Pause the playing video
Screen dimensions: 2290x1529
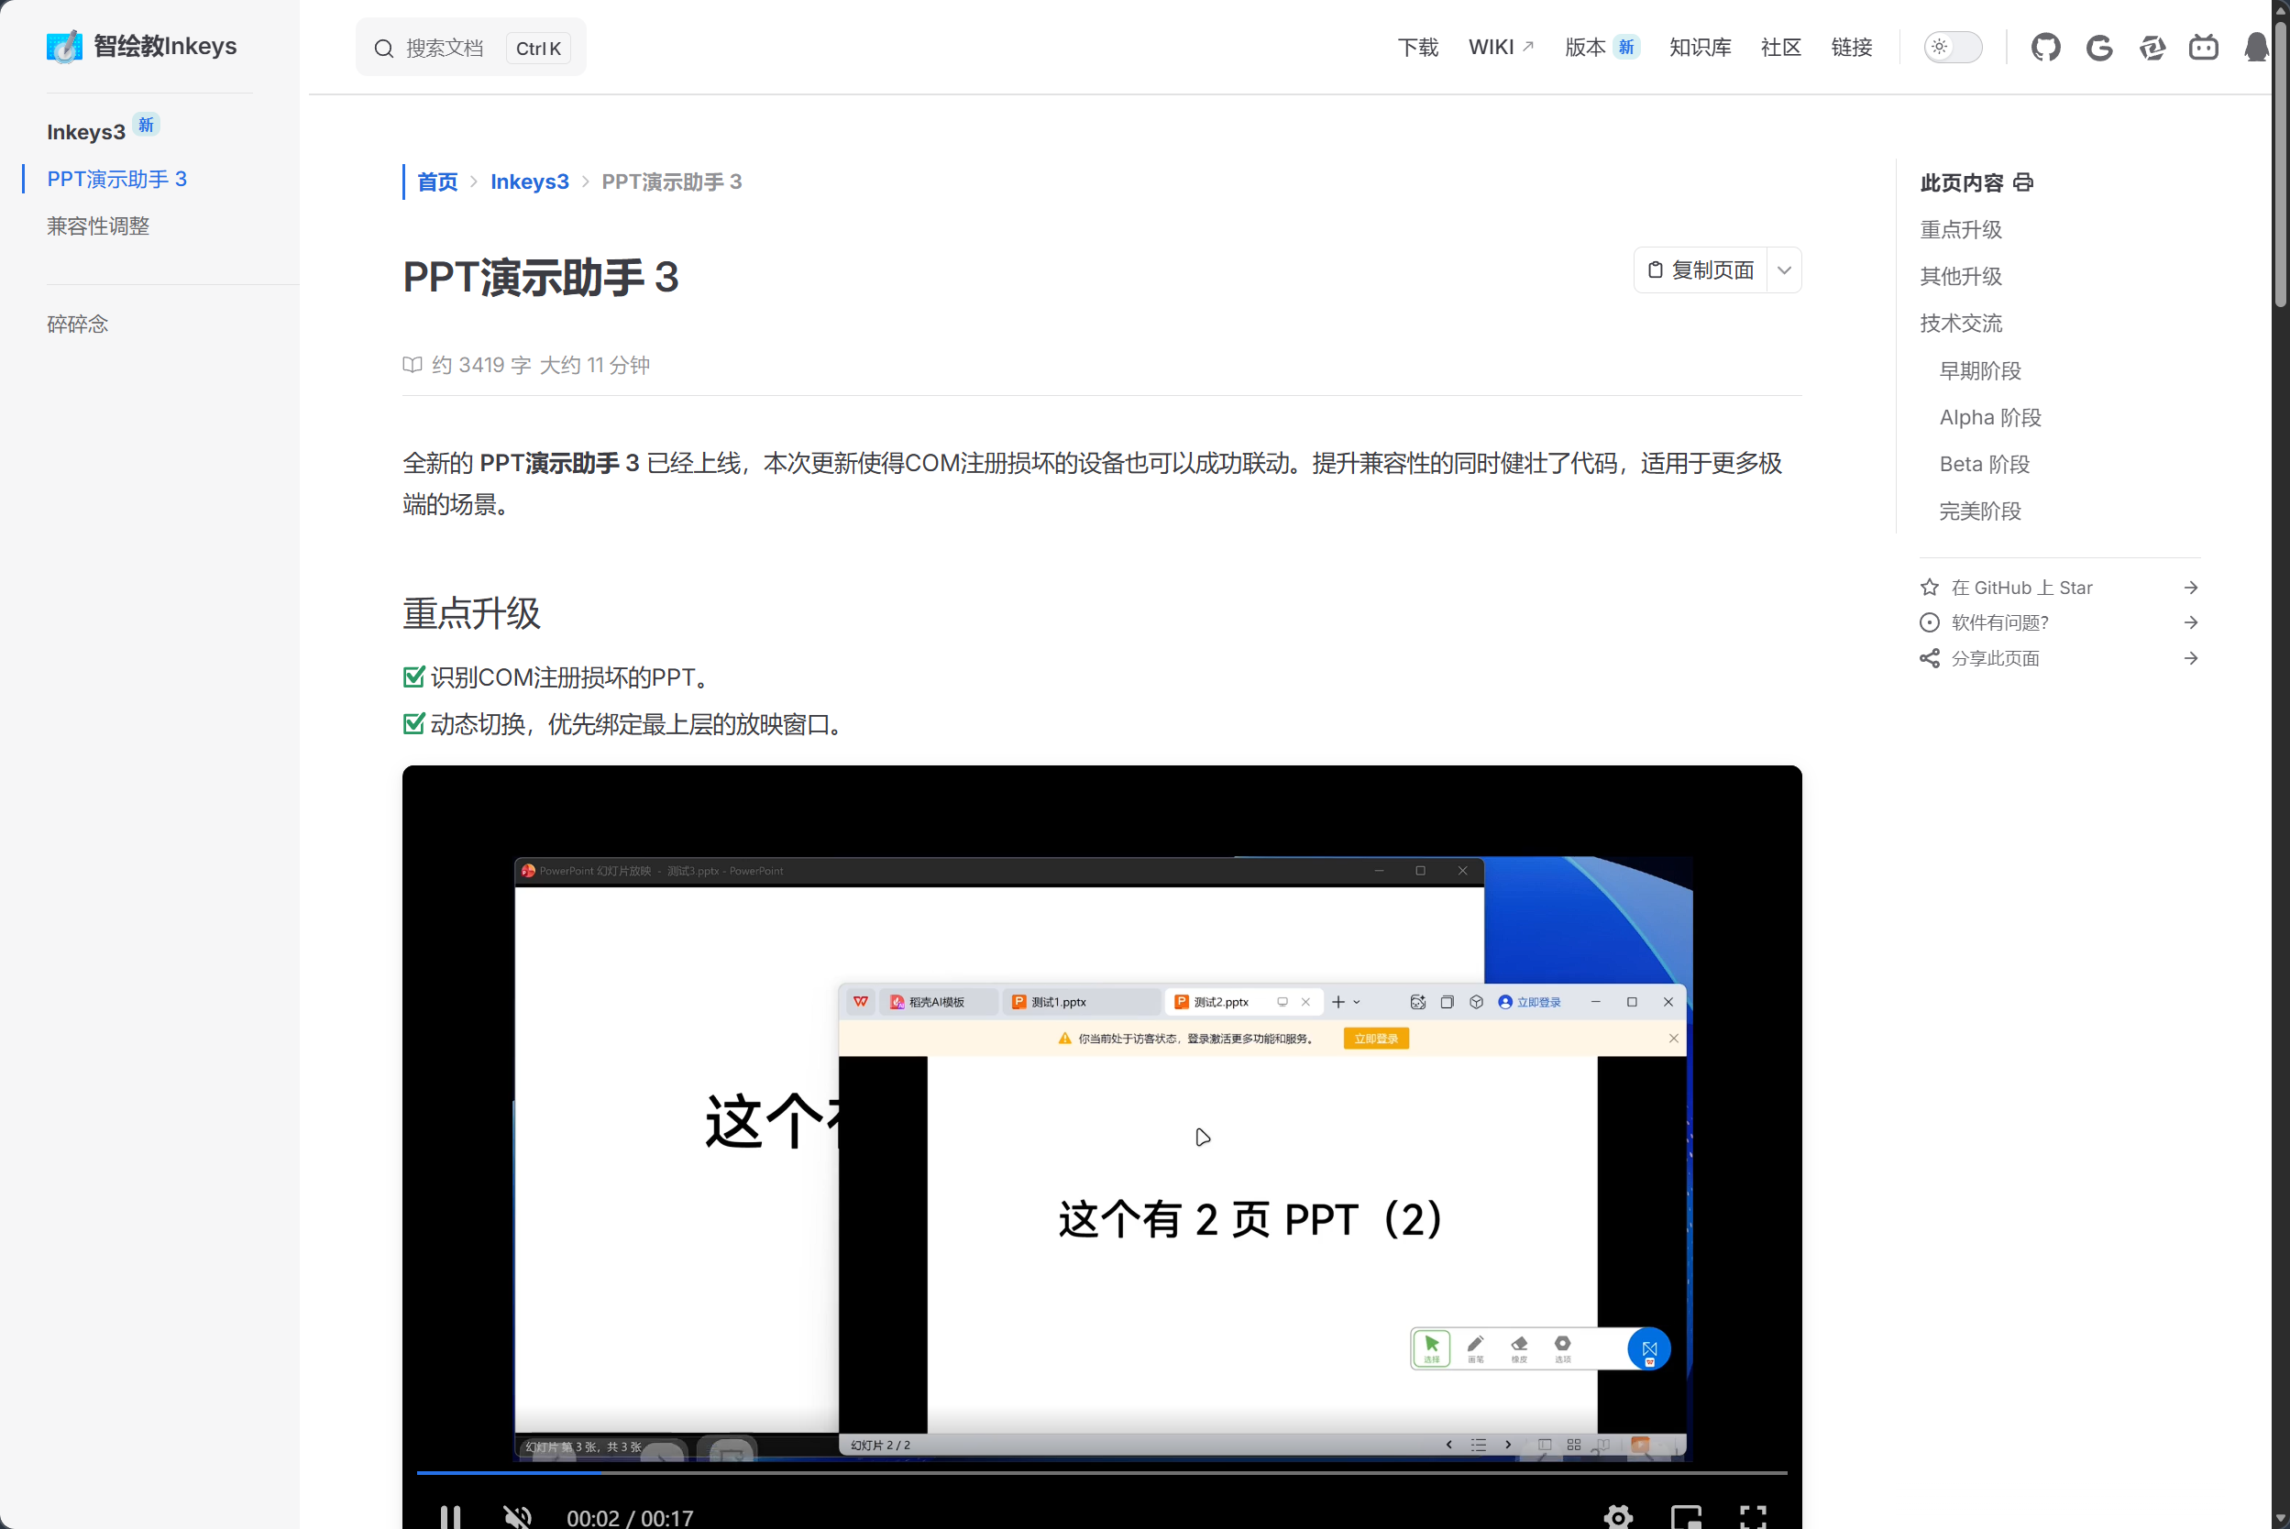coord(449,1516)
